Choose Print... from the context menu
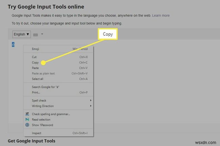Screen dimensions: 220x146 click(x=58, y=92)
